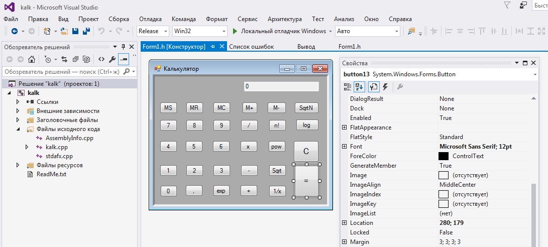Expand the Ссылки node

pos(18,102)
